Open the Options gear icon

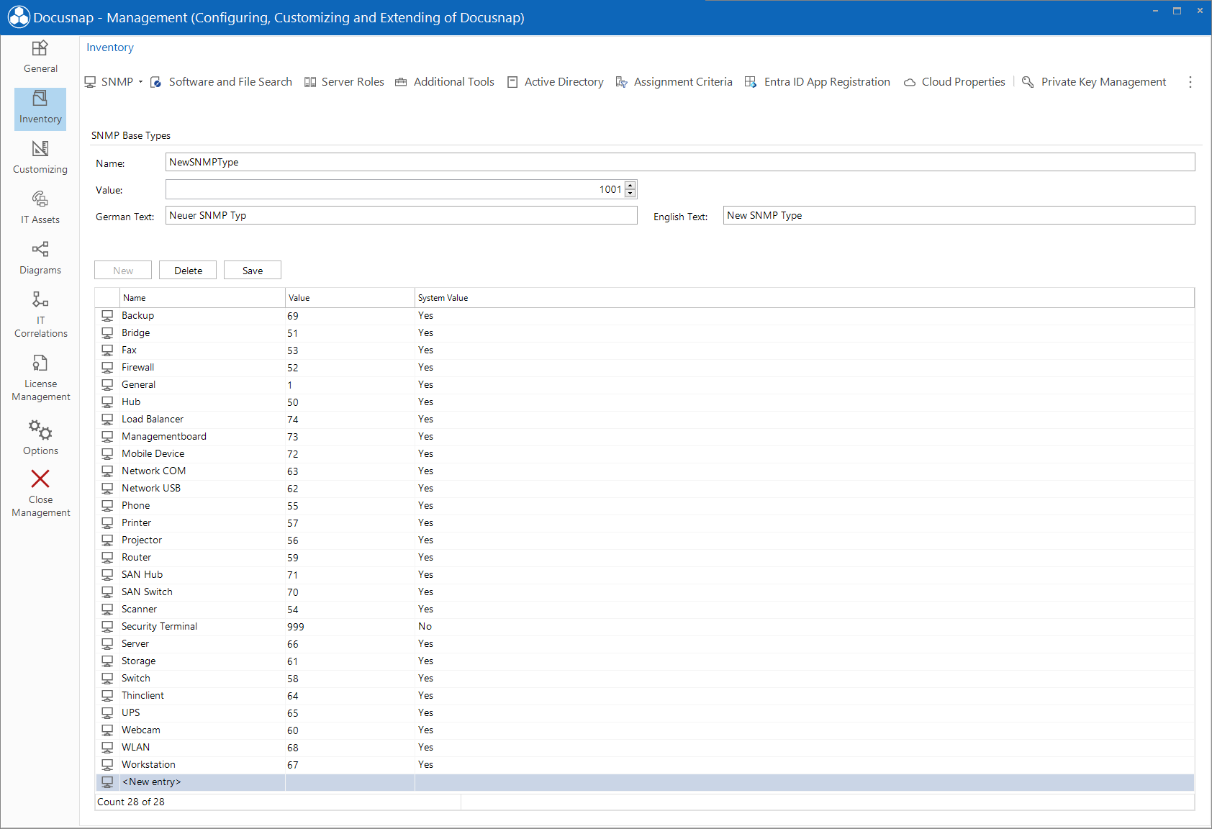[40, 430]
